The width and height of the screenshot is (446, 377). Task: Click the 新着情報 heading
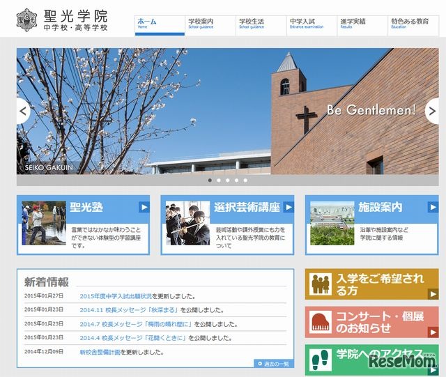coord(47,282)
